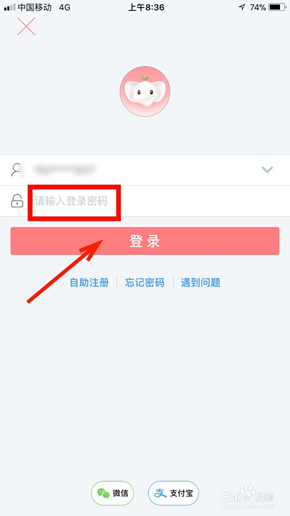Click the user account person icon
This screenshot has height=516, width=290.
(17, 170)
